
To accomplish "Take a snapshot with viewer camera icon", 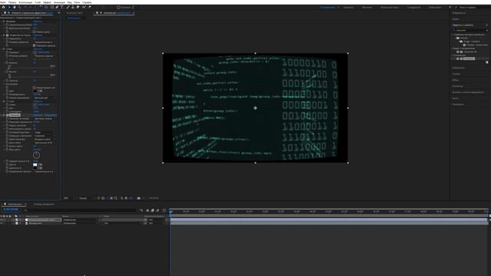I will pyautogui.click(x=139, y=198).
